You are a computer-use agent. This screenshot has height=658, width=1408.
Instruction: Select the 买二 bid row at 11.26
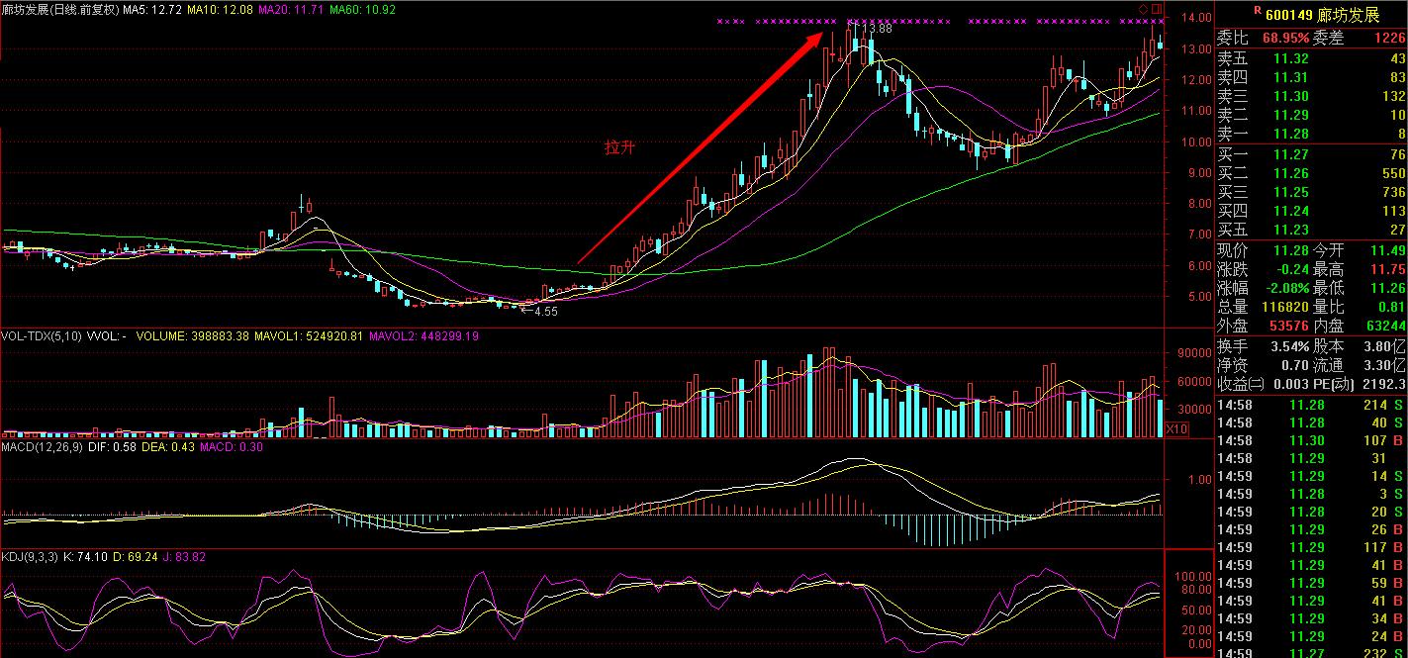(1311, 174)
